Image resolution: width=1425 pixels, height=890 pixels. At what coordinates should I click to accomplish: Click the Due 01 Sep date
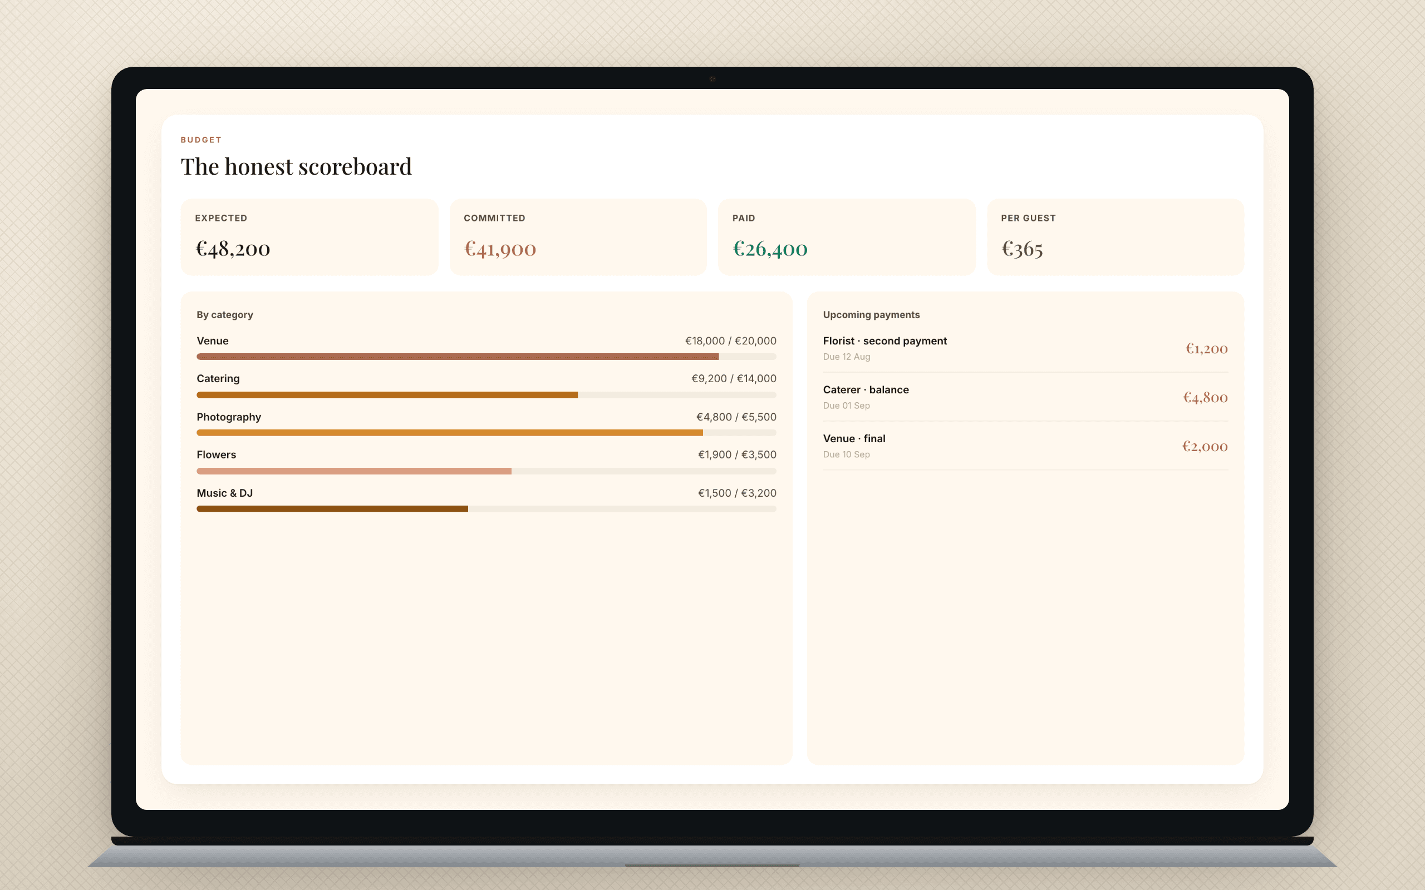846,406
